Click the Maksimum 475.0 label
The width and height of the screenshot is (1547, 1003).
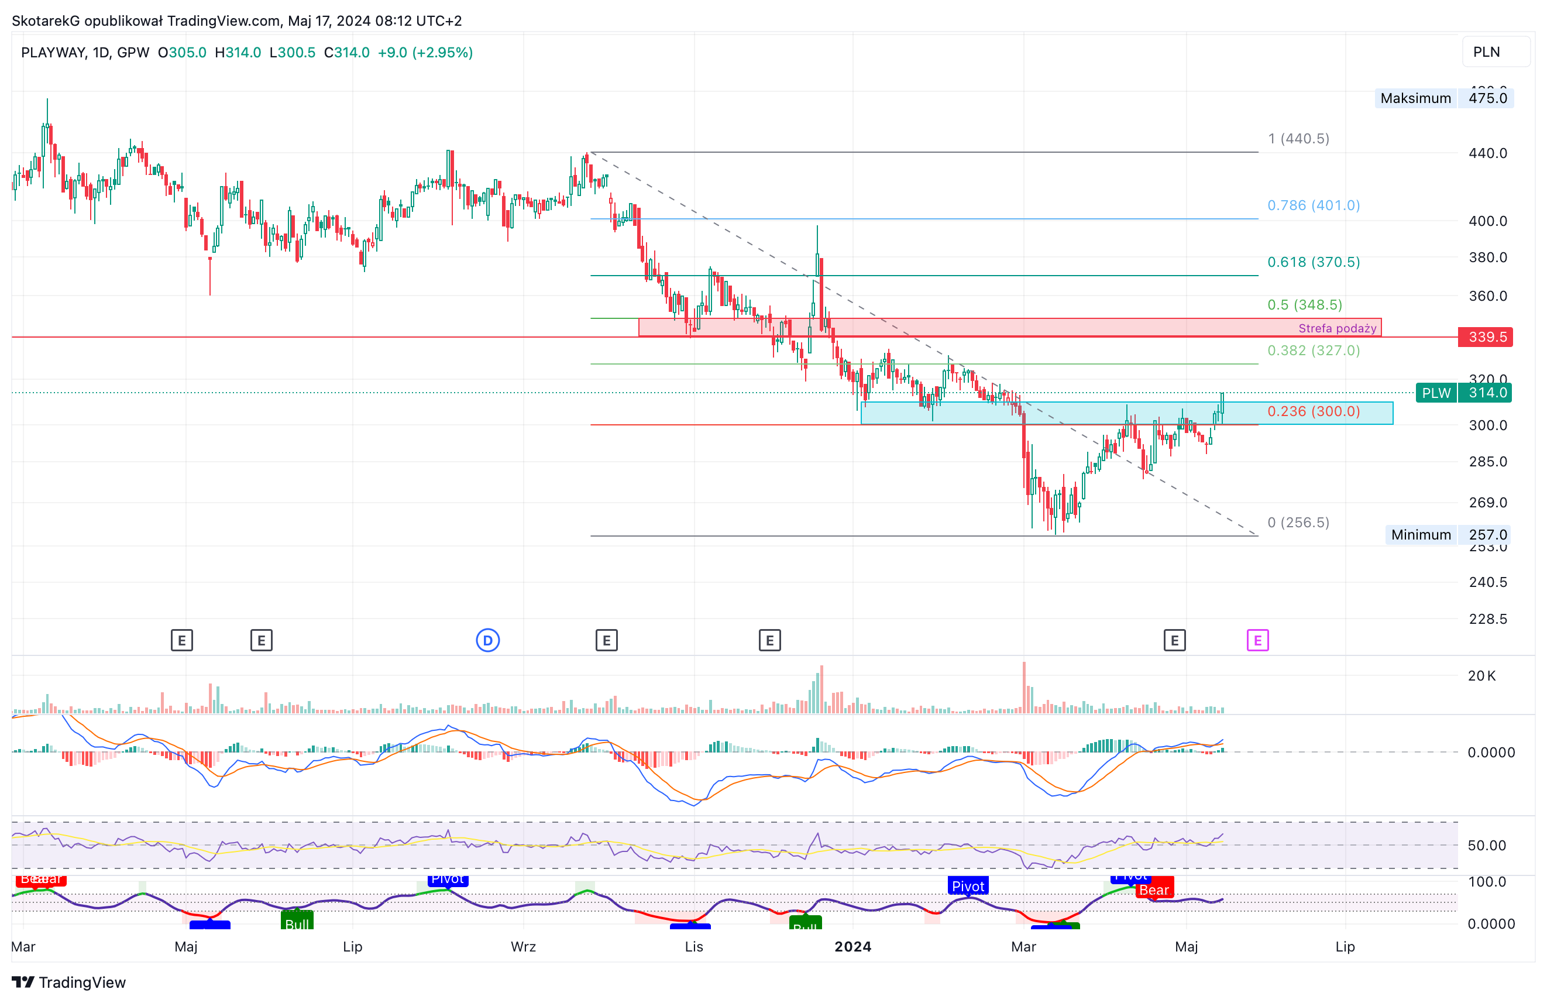point(1444,98)
